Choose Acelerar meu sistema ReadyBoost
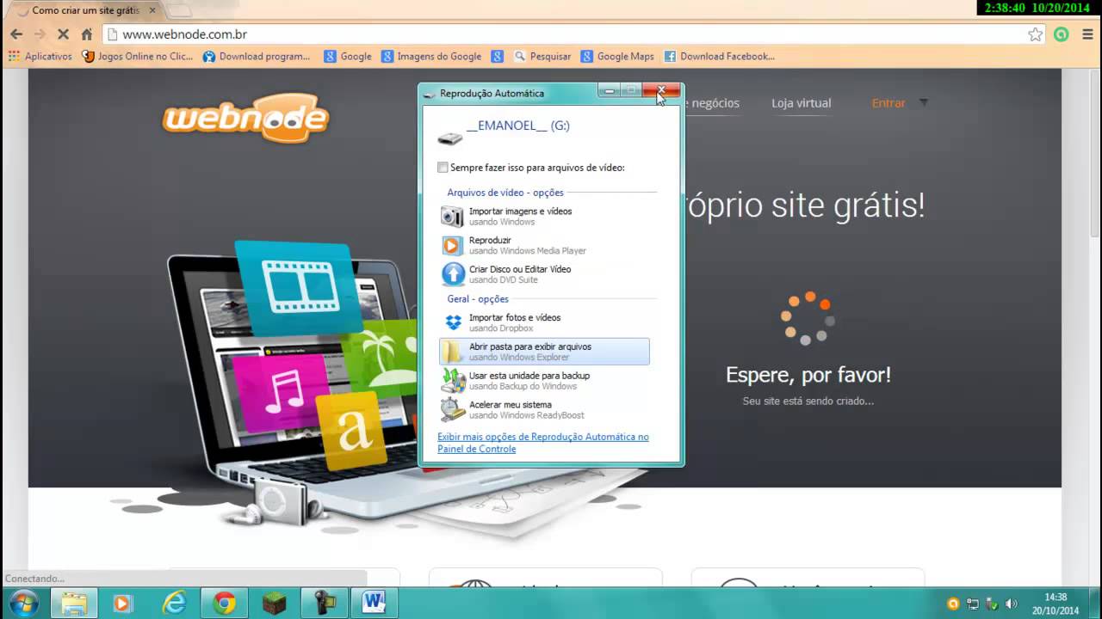1102x619 pixels. click(544, 410)
